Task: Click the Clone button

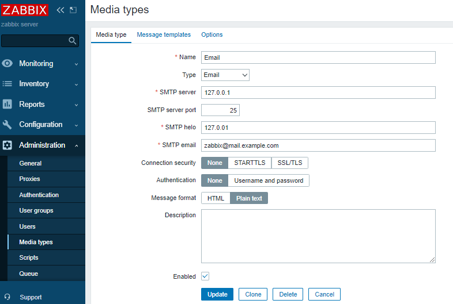Action: coord(253,294)
